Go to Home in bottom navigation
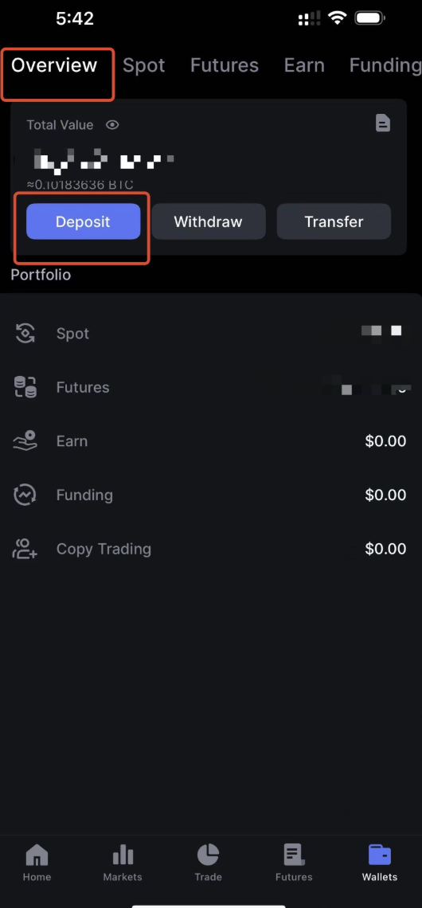This screenshot has width=422, height=908. [37, 863]
